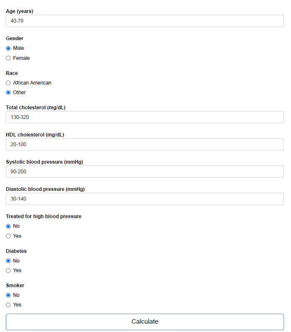The height and width of the screenshot is (332, 291).
Task: Click the HDL cholesterol input field
Action: click(x=145, y=144)
